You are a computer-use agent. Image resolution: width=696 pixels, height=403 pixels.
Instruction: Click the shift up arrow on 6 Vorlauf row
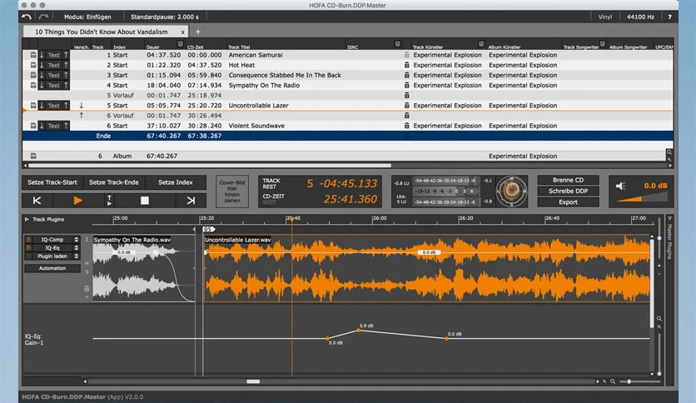tap(82, 116)
